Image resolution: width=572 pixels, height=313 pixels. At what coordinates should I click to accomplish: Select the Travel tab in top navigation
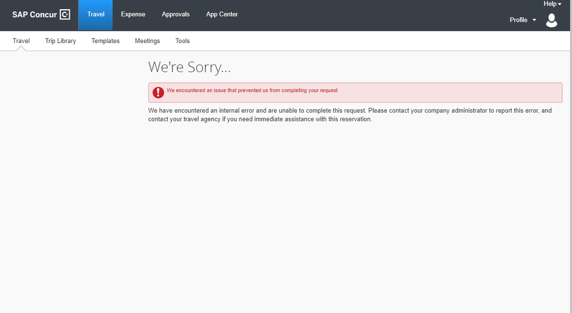pyautogui.click(x=96, y=15)
